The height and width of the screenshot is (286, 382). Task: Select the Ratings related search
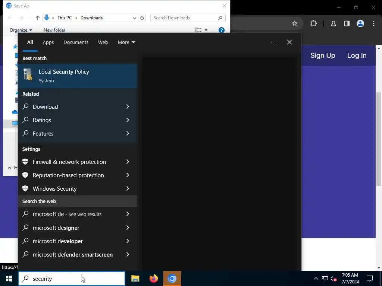coord(78,120)
